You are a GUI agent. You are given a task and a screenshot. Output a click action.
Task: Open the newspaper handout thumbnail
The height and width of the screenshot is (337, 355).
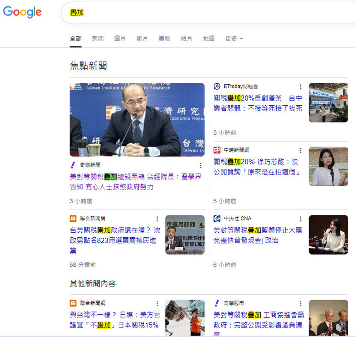point(185,318)
